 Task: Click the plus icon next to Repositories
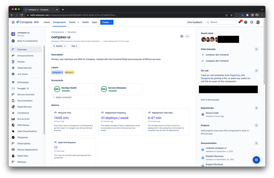(x=256, y=108)
